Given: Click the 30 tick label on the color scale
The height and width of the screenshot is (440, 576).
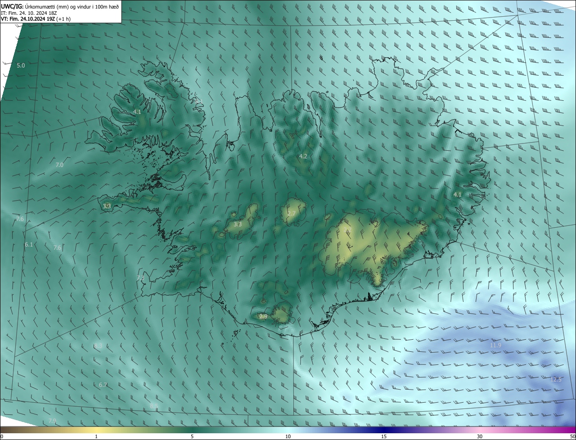Looking at the screenshot, I should coord(480,436).
